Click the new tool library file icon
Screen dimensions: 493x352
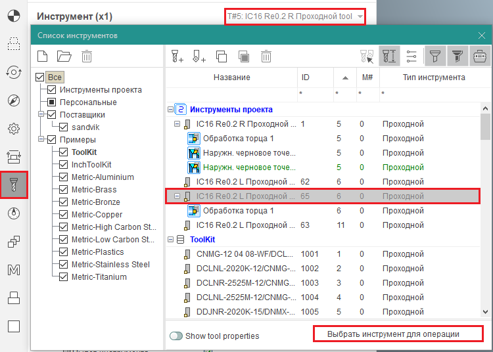click(x=43, y=56)
